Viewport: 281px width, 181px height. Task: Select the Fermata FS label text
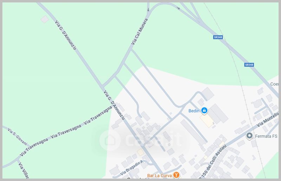coord(266,136)
